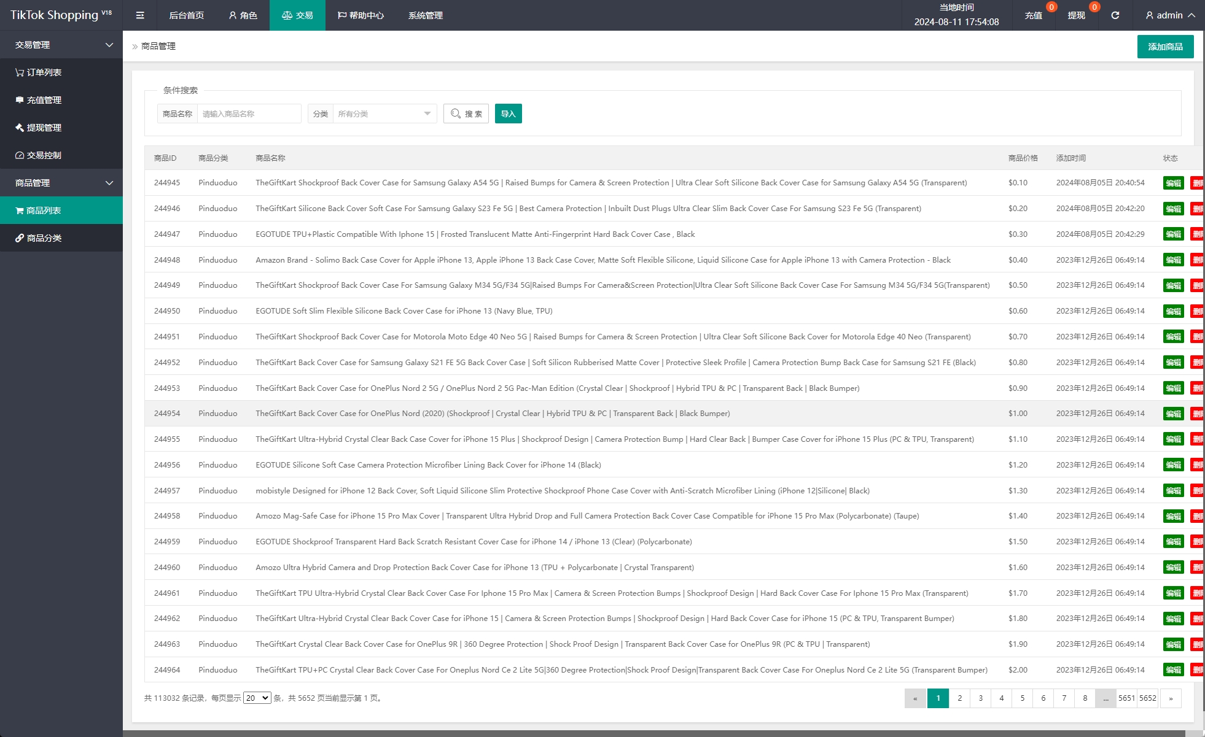Open 交易控制 in the sidebar

click(x=38, y=155)
